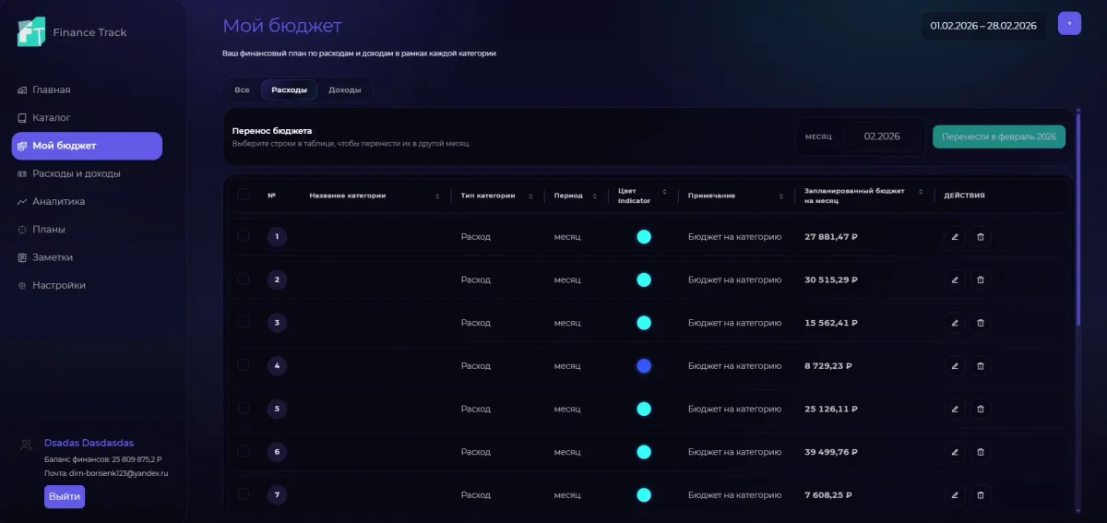Open date range 01.02.2026 – 28.02.2026 picker
Image resolution: width=1107 pixels, height=523 pixels.
(x=983, y=26)
